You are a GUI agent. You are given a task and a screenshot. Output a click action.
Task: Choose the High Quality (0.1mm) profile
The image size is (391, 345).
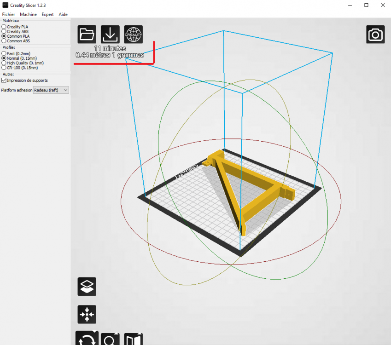click(x=23, y=63)
